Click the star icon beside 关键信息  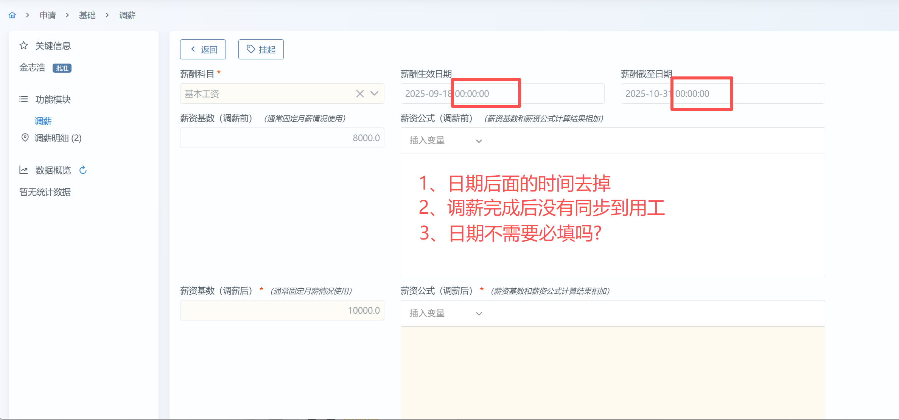point(23,46)
